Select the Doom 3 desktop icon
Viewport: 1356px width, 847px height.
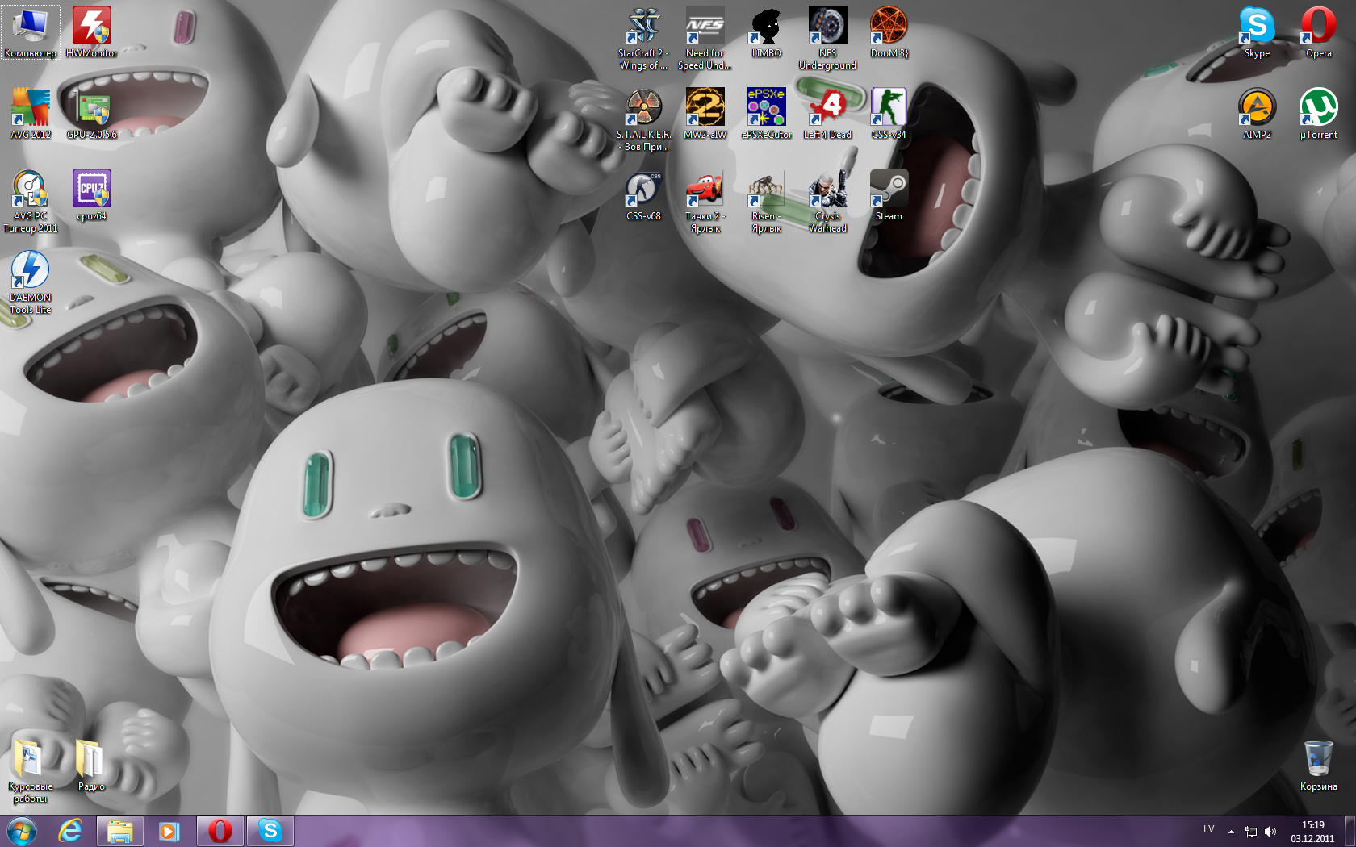point(889,32)
